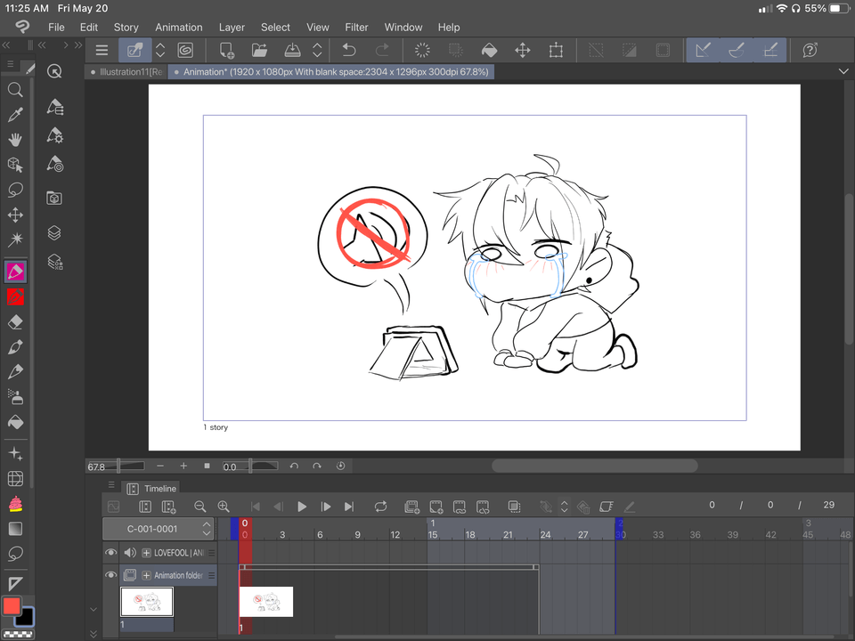Image resolution: width=855 pixels, height=641 pixels.
Task: Click the Open folder icon
Action: pyautogui.click(x=259, y=51)
